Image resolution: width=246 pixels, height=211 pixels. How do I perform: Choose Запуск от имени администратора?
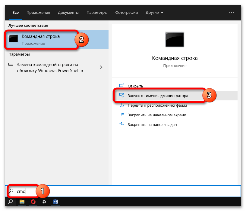point(158,96)
